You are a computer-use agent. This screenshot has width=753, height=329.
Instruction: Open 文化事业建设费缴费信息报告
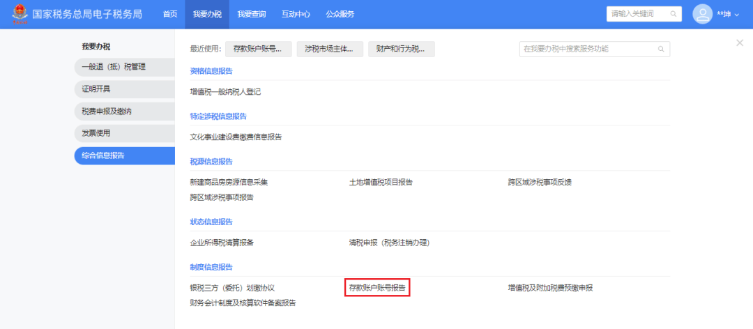click(236, 137)
